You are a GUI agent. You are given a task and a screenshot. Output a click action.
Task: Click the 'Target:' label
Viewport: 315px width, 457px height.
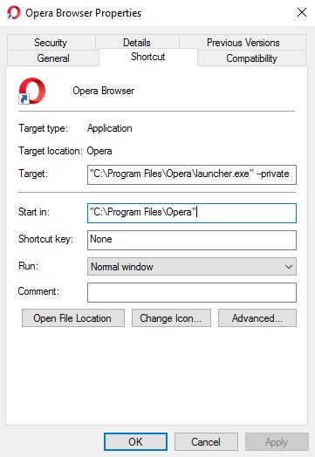33,174
